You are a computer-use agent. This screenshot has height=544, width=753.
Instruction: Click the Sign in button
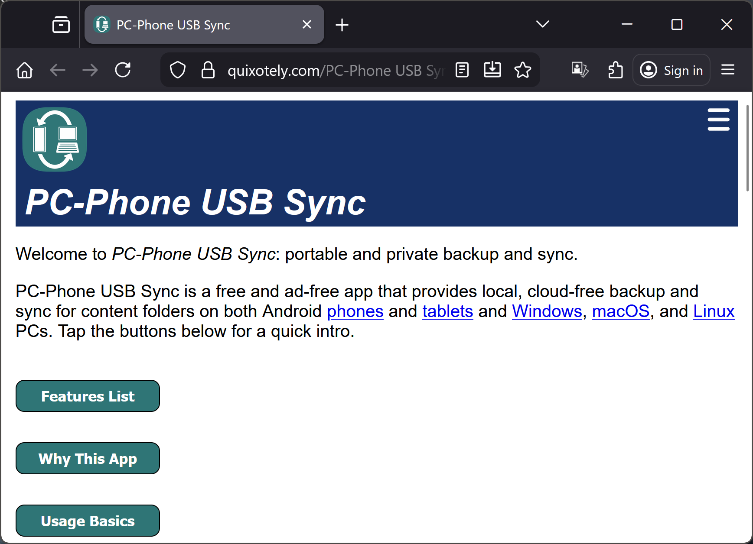coord(671,70)
